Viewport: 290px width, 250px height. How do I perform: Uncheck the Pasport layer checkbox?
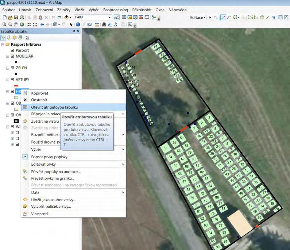pyautogui.click(x=12, y=50)
